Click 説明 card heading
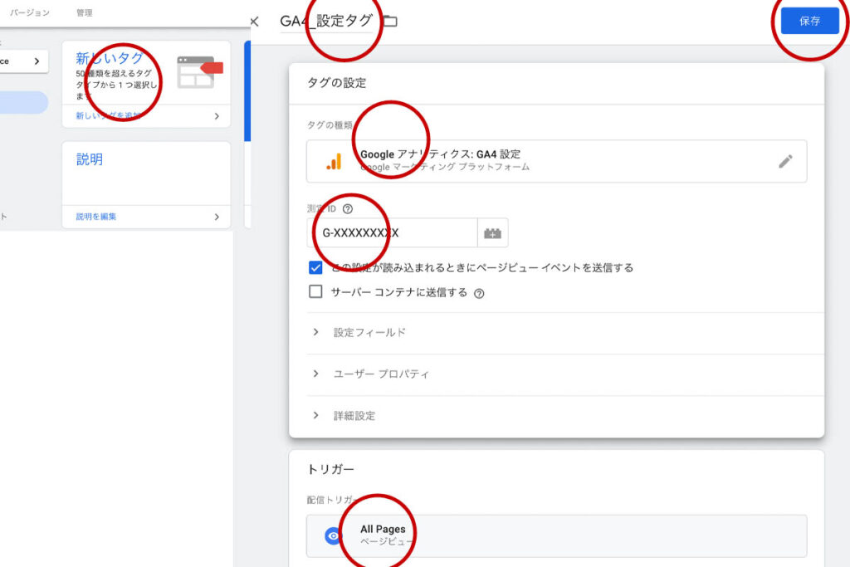Screen dimensions: 850x567 coord(90,159)
